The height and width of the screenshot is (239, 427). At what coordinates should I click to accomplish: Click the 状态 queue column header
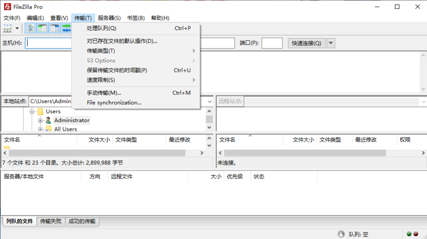284,177
